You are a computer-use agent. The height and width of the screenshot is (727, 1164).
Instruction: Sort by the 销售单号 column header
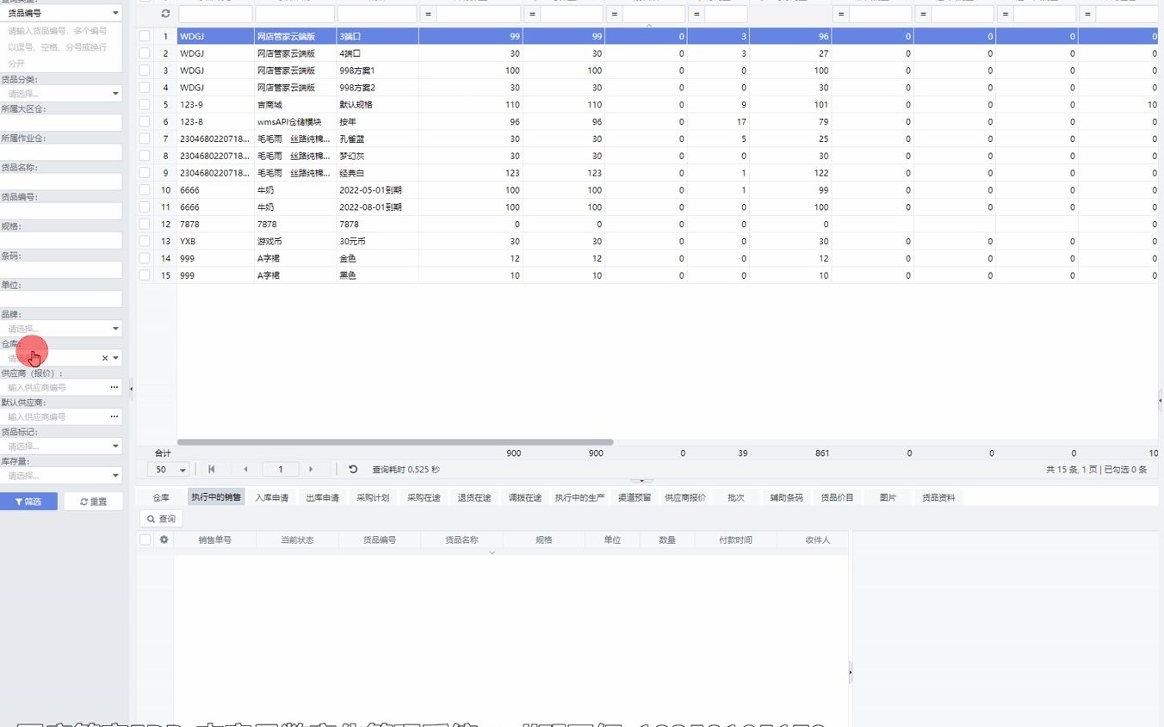tap(214, 539)
